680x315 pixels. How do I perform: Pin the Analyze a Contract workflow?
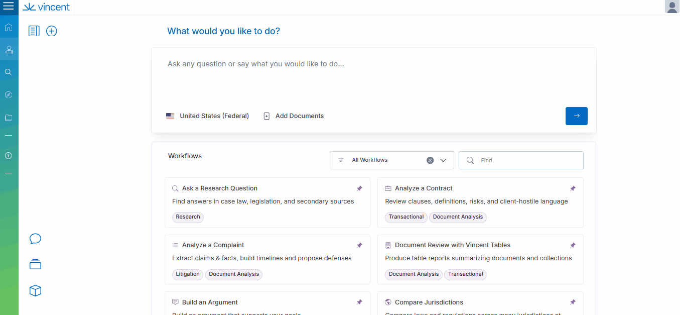point(573,188)
